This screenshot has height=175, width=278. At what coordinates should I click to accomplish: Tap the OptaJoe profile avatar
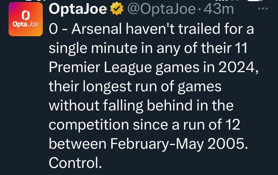pos(26,23)
